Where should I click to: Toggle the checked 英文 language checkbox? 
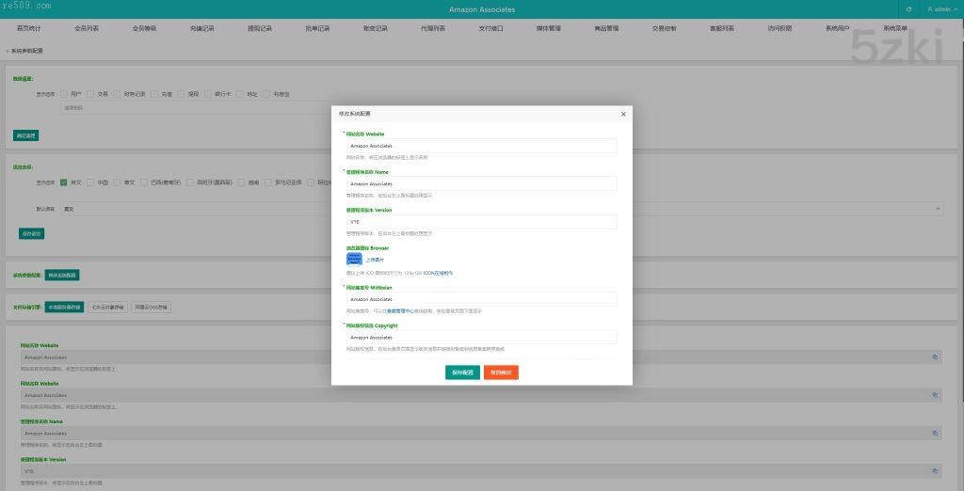[64, 182]
